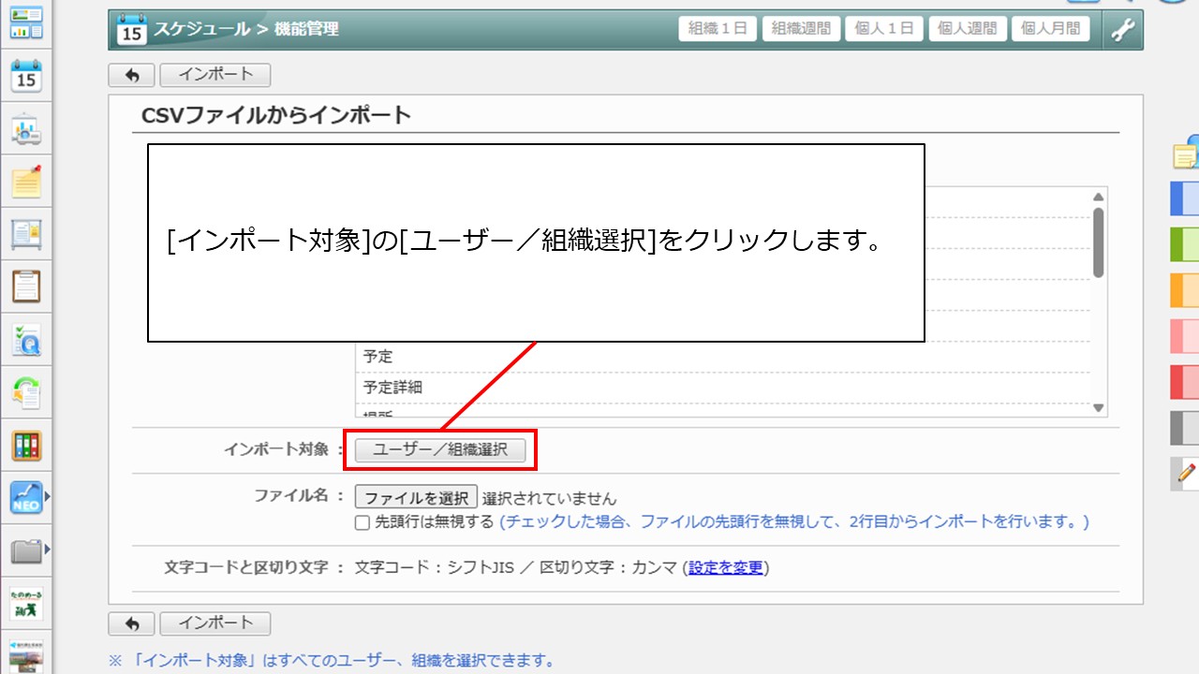
Task: Open the bookshelf binders icon in sidebar
Action: click(26, 446)
